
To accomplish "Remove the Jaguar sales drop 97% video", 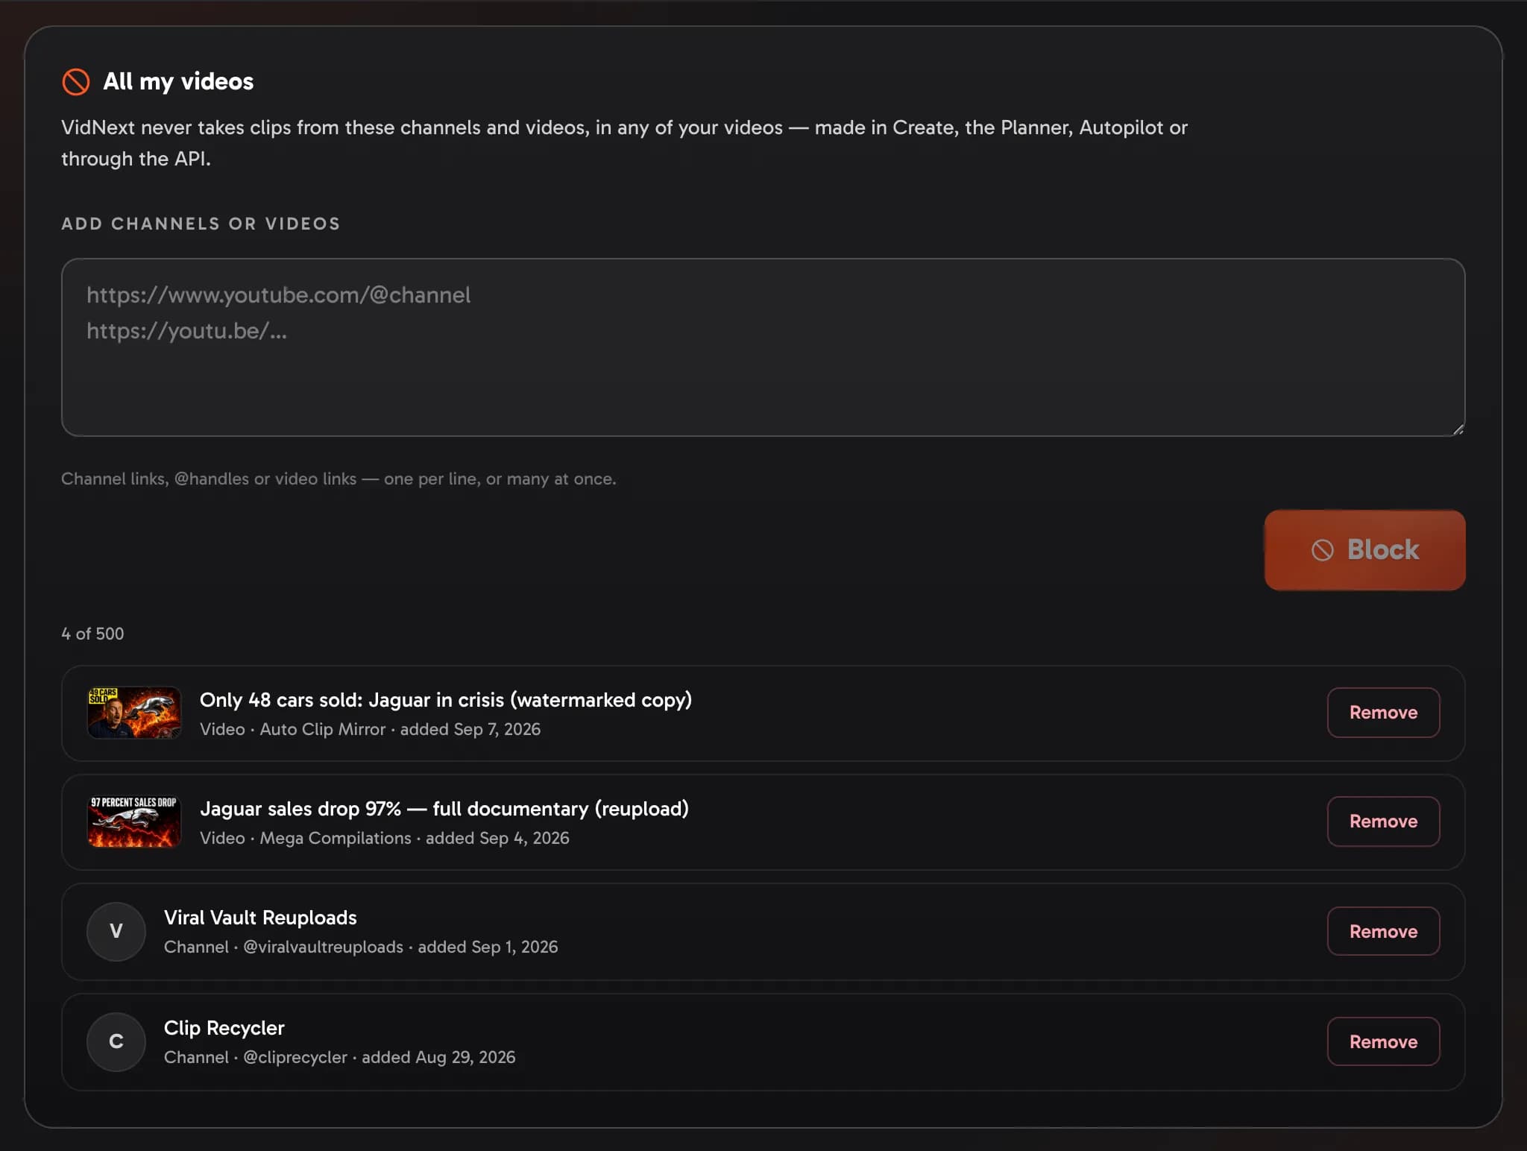I will 1383,822.
